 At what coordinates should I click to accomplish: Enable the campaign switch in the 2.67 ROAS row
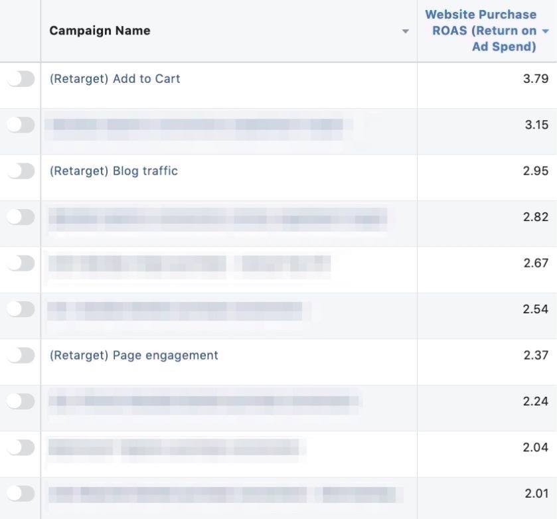(21, 263)
